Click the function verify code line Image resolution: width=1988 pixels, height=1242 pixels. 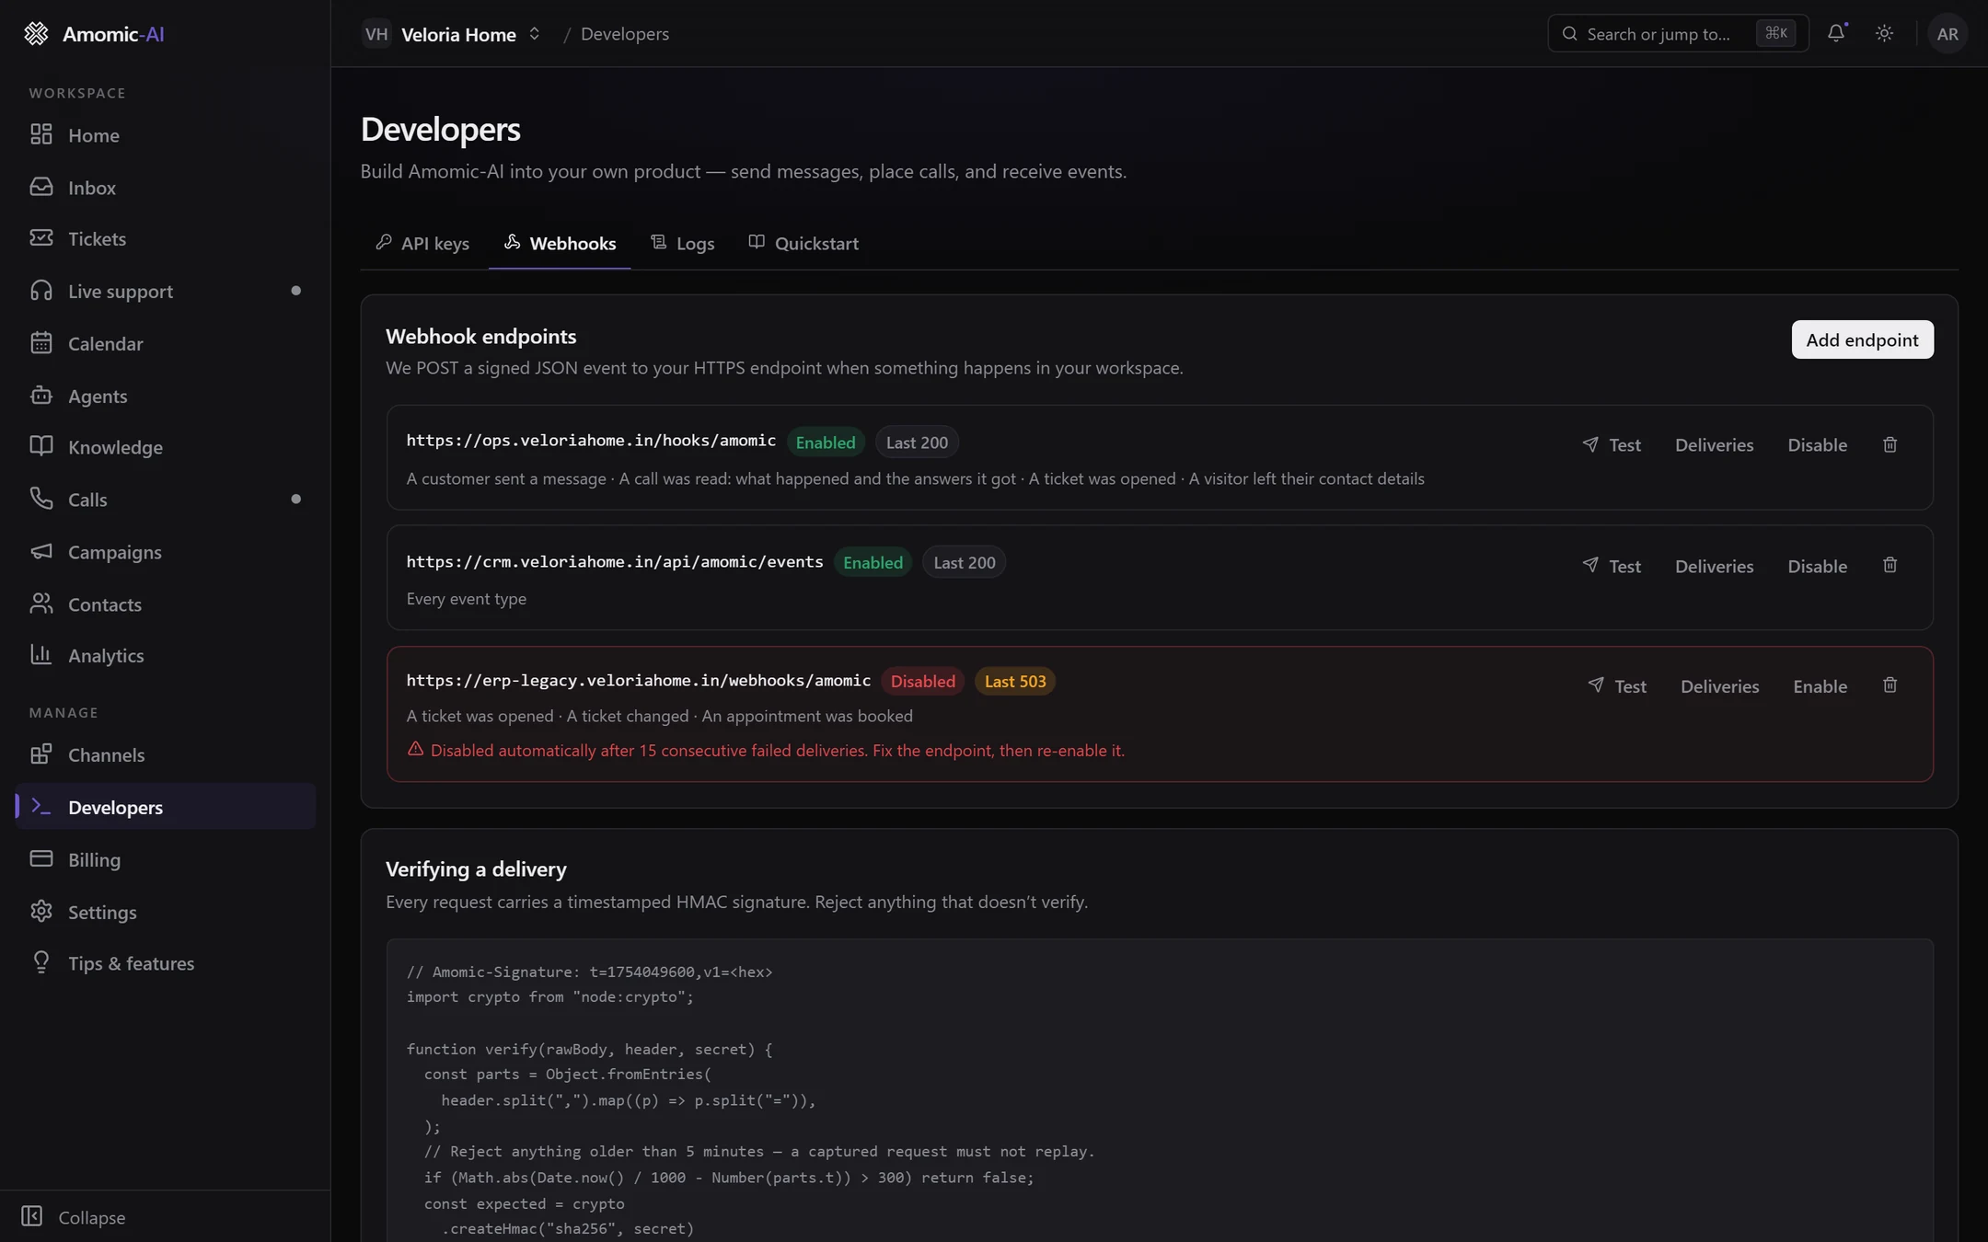pyautogui.click(x=590, y=1049)
